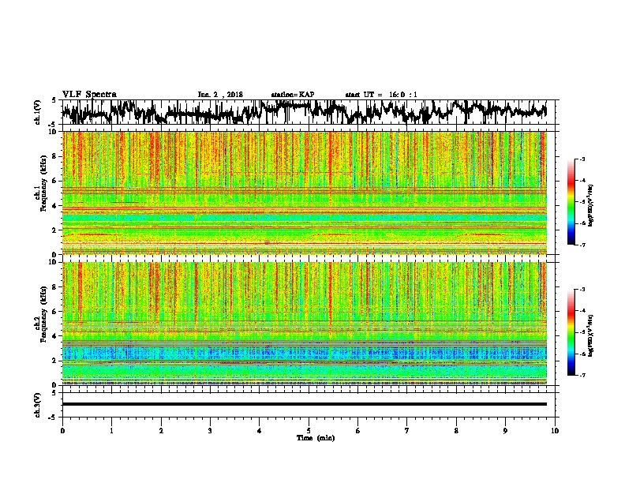
Task: Click the "Time (min)" axis title
Action: [316, 438]
